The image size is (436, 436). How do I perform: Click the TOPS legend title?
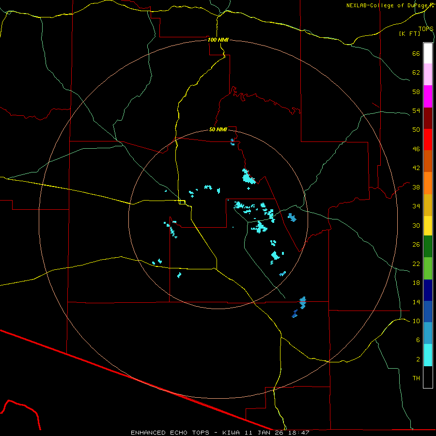pos(426,29)
